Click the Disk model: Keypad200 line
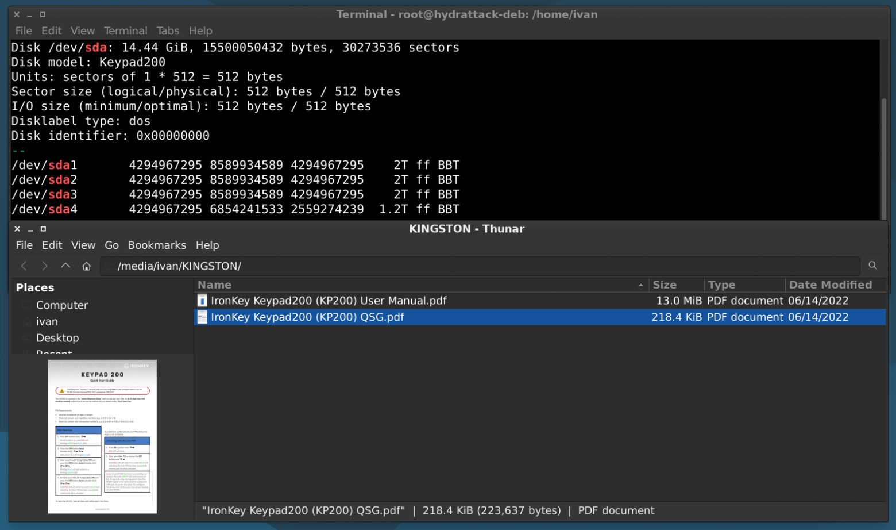 tap(88, 62)
